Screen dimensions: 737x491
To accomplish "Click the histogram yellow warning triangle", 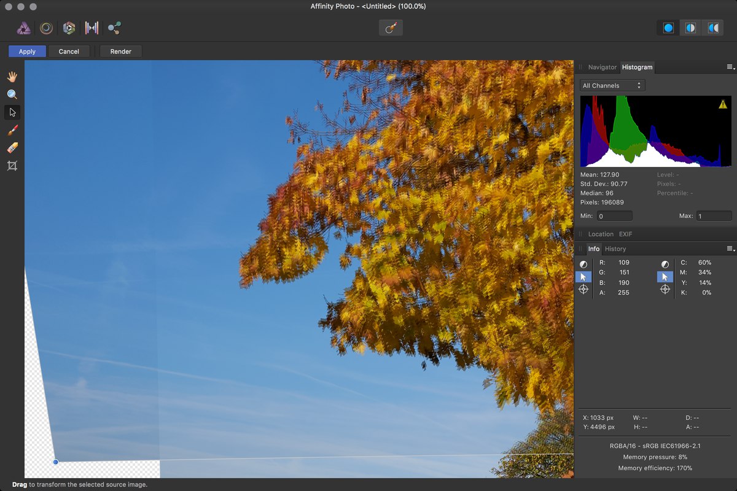I will tap(723, 104).
